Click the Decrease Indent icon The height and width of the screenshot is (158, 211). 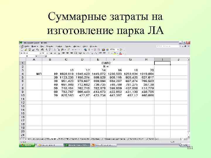[x=100, y=53]
